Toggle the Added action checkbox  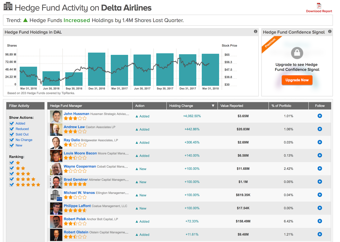point(12,124)
